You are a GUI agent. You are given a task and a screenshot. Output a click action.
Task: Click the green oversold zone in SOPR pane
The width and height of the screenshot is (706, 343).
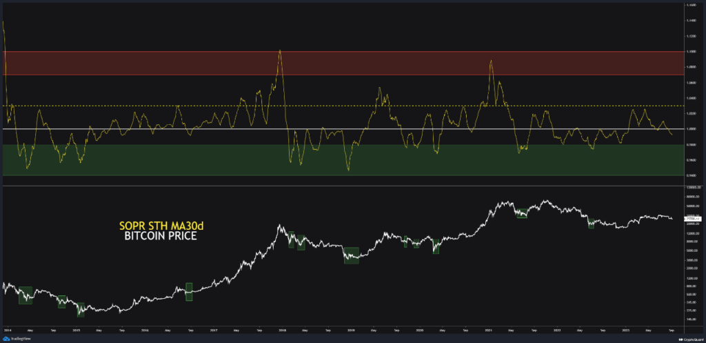[172, 159]
